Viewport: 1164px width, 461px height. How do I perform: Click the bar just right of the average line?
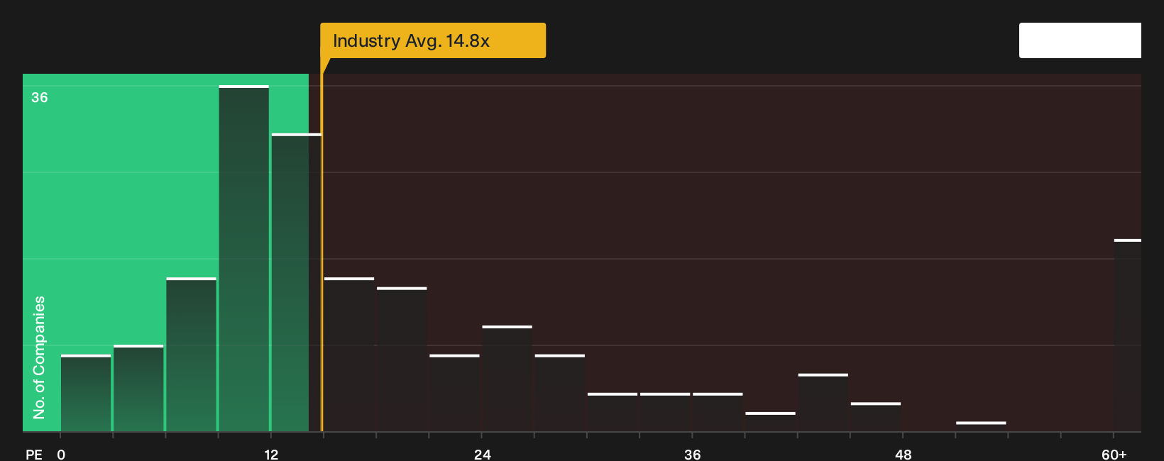point(349,355)
